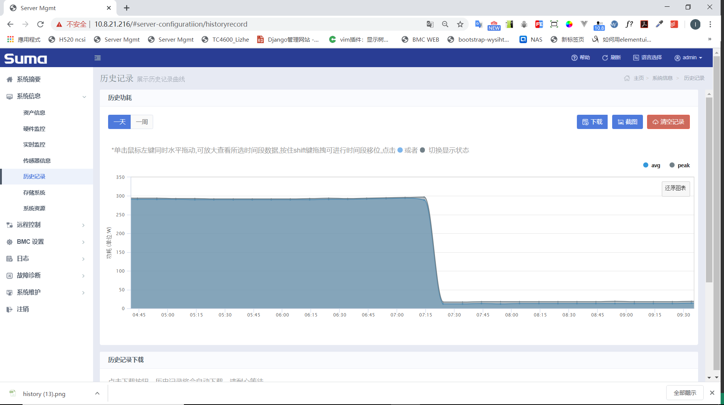Open the 帮助 help link
The image size is (724, 405).
tap(581, 57)
